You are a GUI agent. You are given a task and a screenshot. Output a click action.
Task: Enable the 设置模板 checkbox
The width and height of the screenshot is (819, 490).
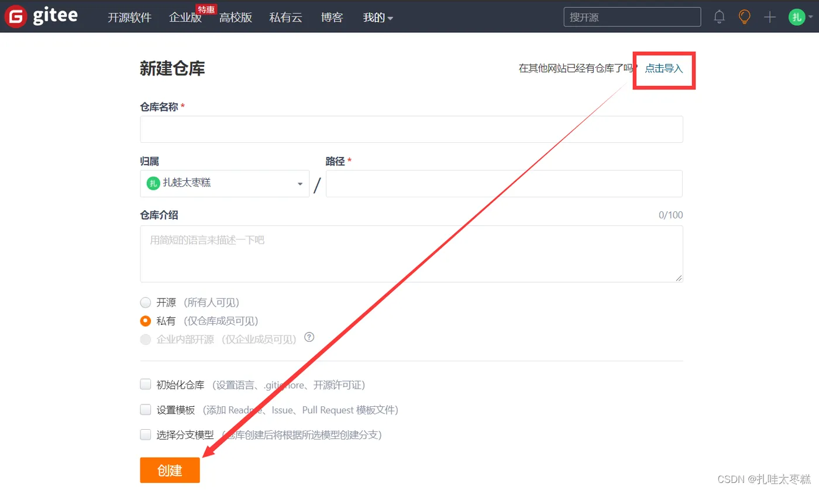click(x=146, y=410)
